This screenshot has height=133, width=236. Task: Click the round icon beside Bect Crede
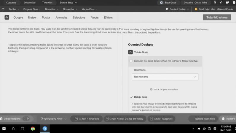point(162,3)
